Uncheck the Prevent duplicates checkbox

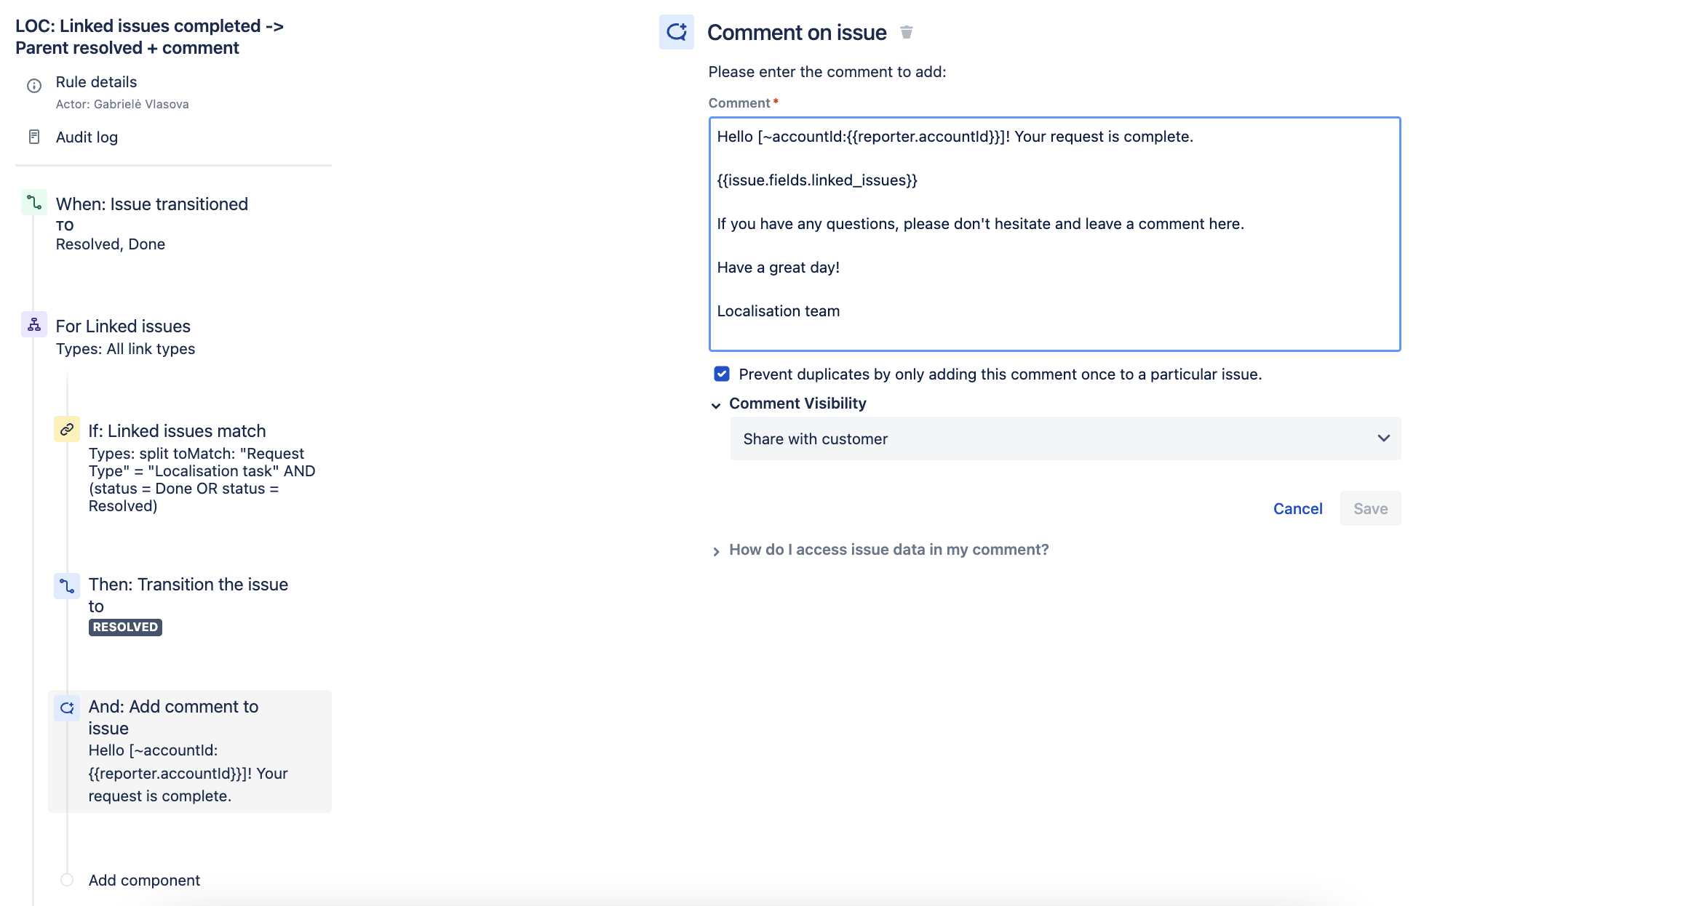click(722, 374)
